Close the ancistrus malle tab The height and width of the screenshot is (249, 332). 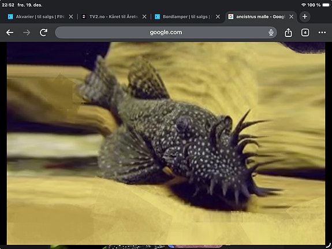pos(292,17)
